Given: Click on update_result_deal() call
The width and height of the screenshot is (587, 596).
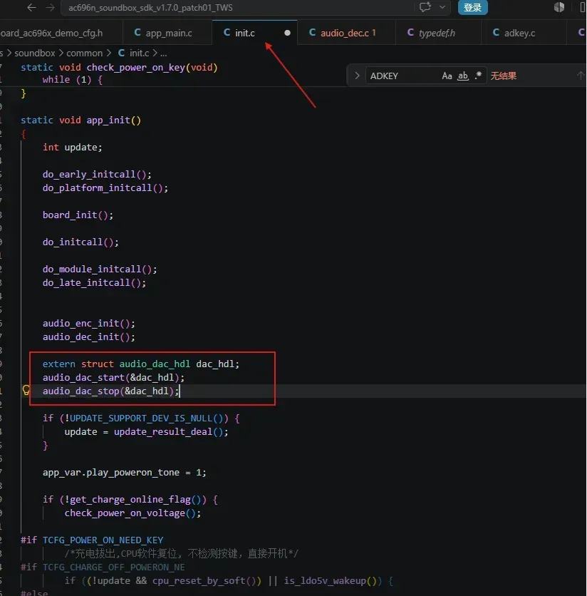Looking at the screenshot, I should tap(168, 432).
